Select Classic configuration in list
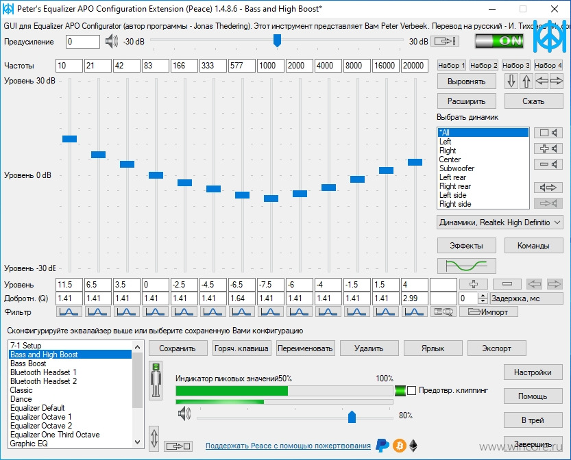Viewport: 571px width, 460px height. point(70,389)
